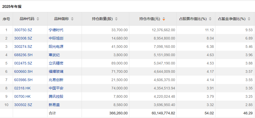Open stock code 300750.SZ link

[x=23, y=30]
